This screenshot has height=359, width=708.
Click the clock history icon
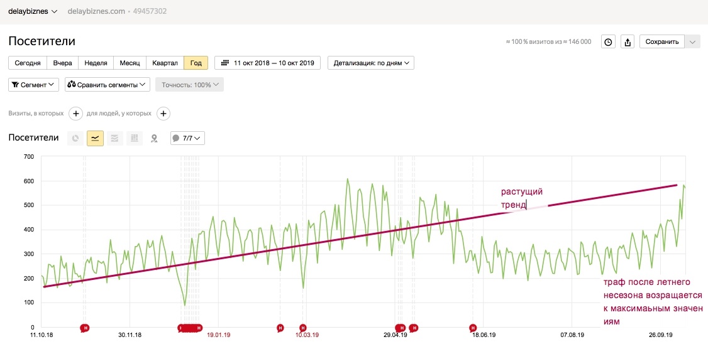tap(608, 42)
